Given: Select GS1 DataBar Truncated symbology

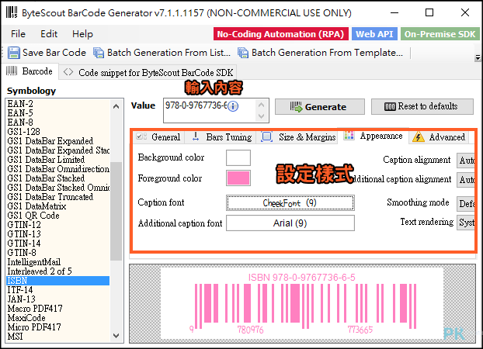Looking at the screenshot, I should pos(57,197).
